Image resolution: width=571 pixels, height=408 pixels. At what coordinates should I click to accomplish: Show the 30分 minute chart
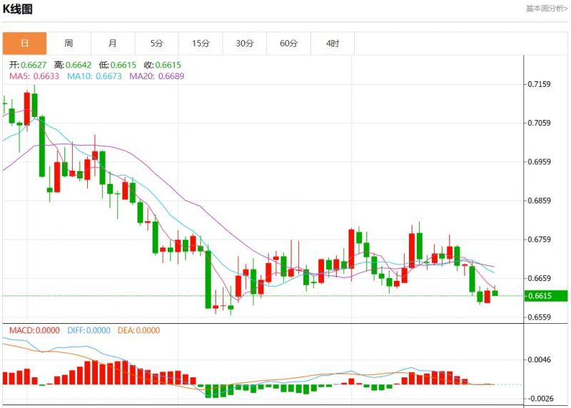245,44
